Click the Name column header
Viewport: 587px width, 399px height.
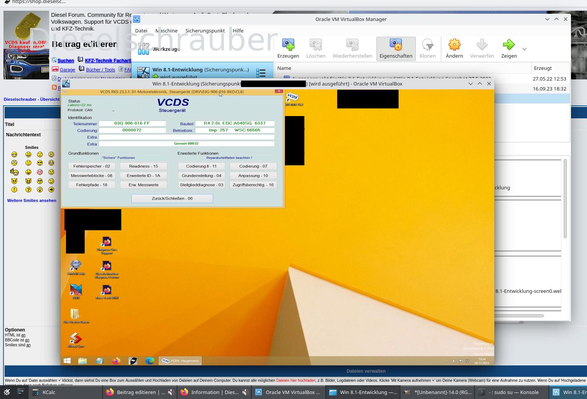tap(403, 68)
